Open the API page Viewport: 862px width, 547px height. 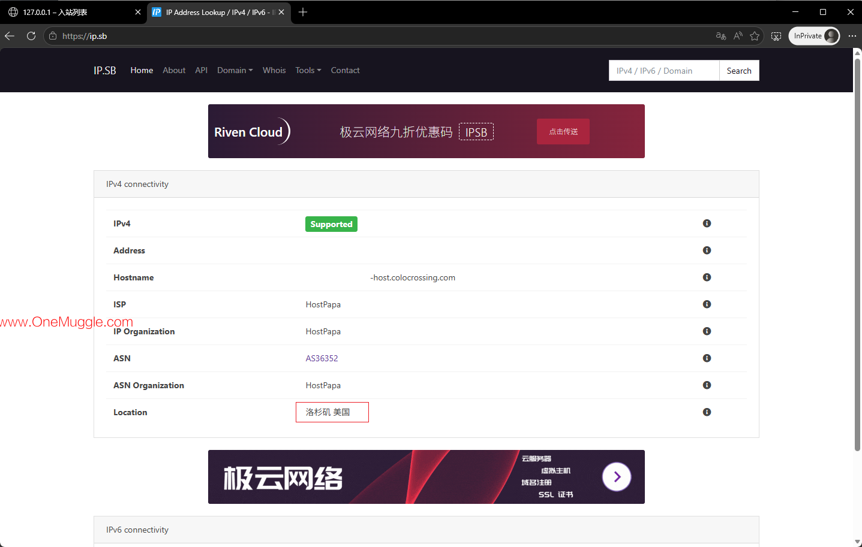[202, 70]
